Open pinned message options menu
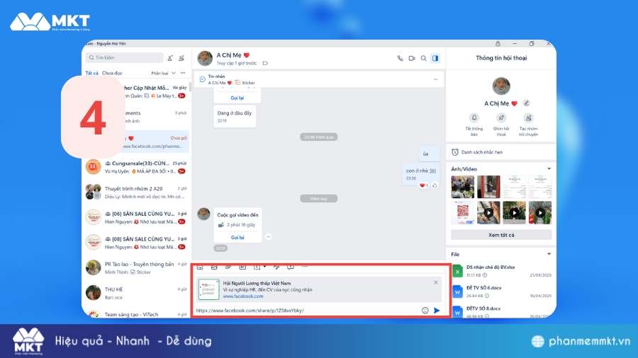Viewport: 638px width, 358px height. pyautogui.click(x=436, y=79)
